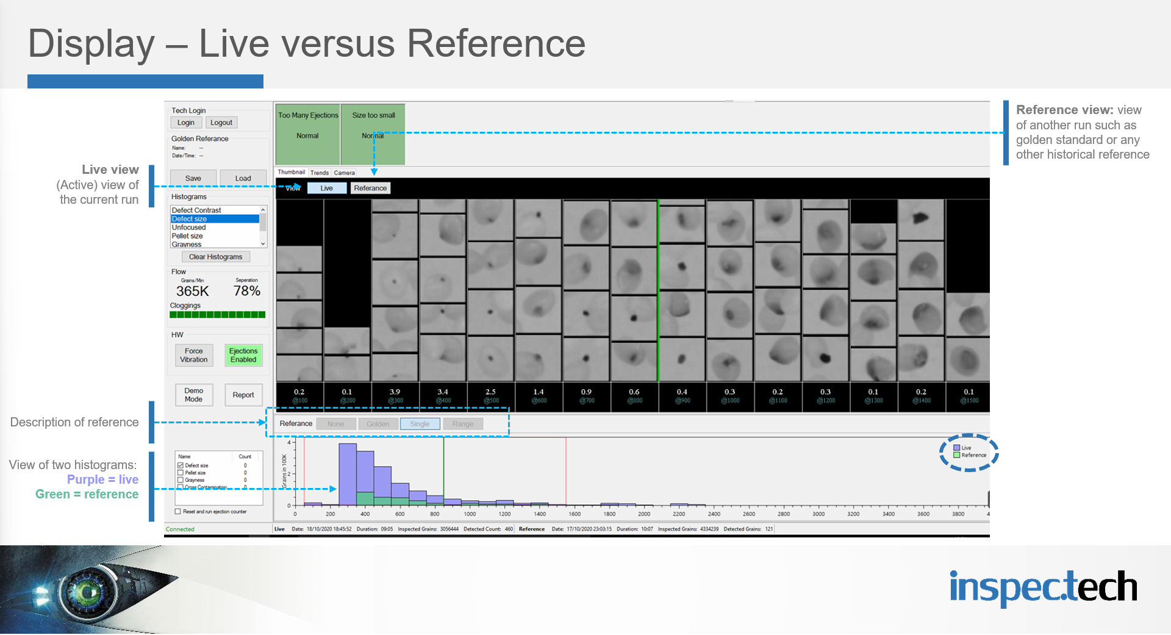Save the golden reference
Image resolution: width=1171 pixels, height=635 pixels.
click(x=193, y=178)
